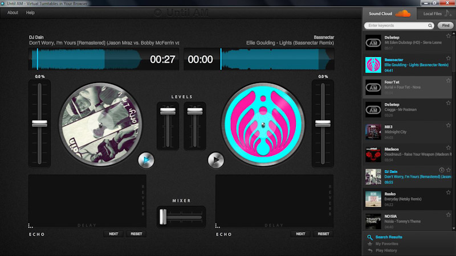Open the Help menu

tap(30, 13)
